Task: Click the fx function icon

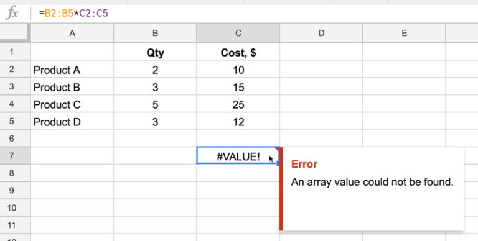Action: pos(12,14)
